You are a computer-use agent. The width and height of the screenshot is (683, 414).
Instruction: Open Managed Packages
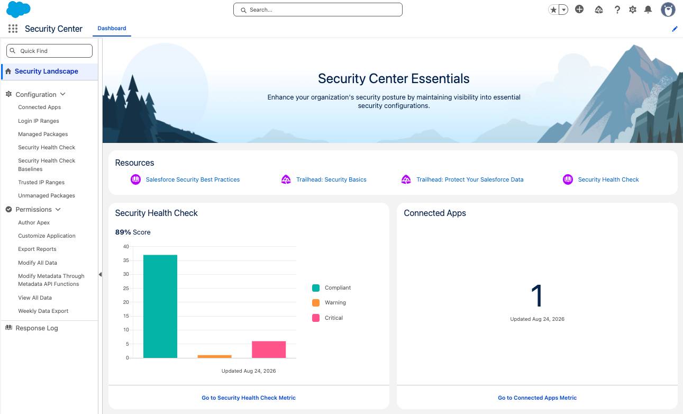click(x=43, y=134)
